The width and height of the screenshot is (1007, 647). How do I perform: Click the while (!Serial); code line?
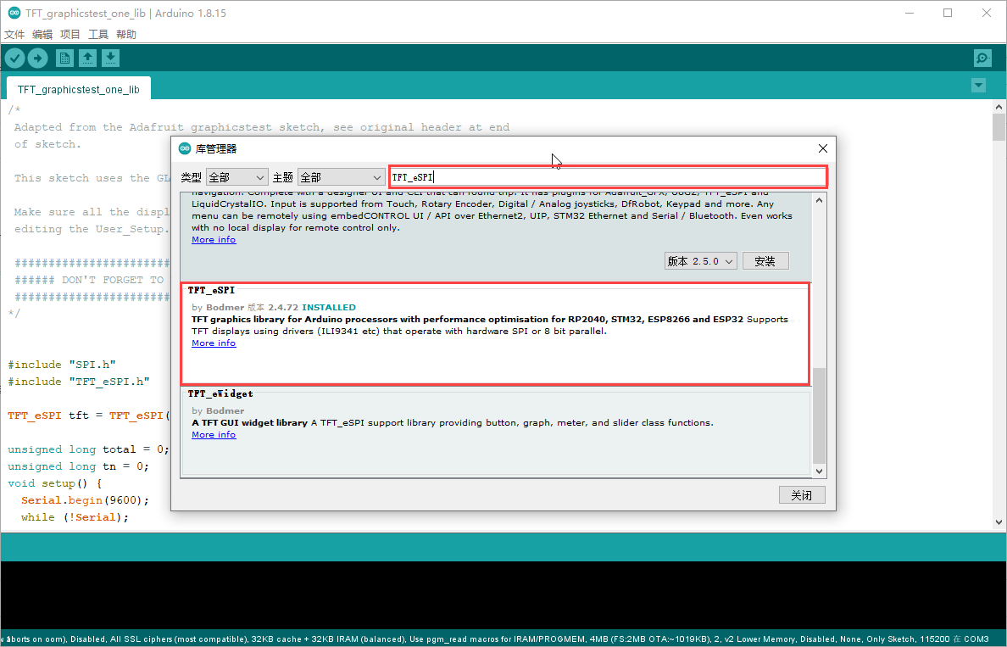(75, 517)
